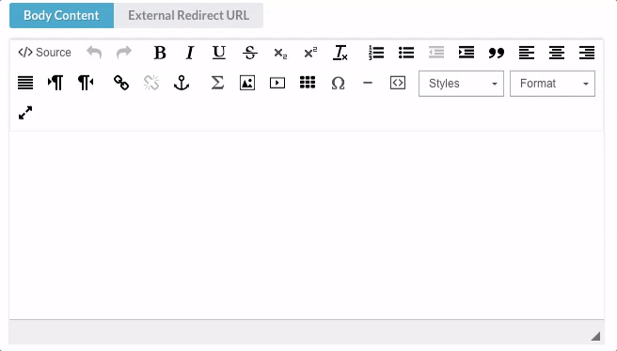Image resolution: width=617 pixels, height=351 pixels.
Task: Align text to the right
Action: pos(587,53)
